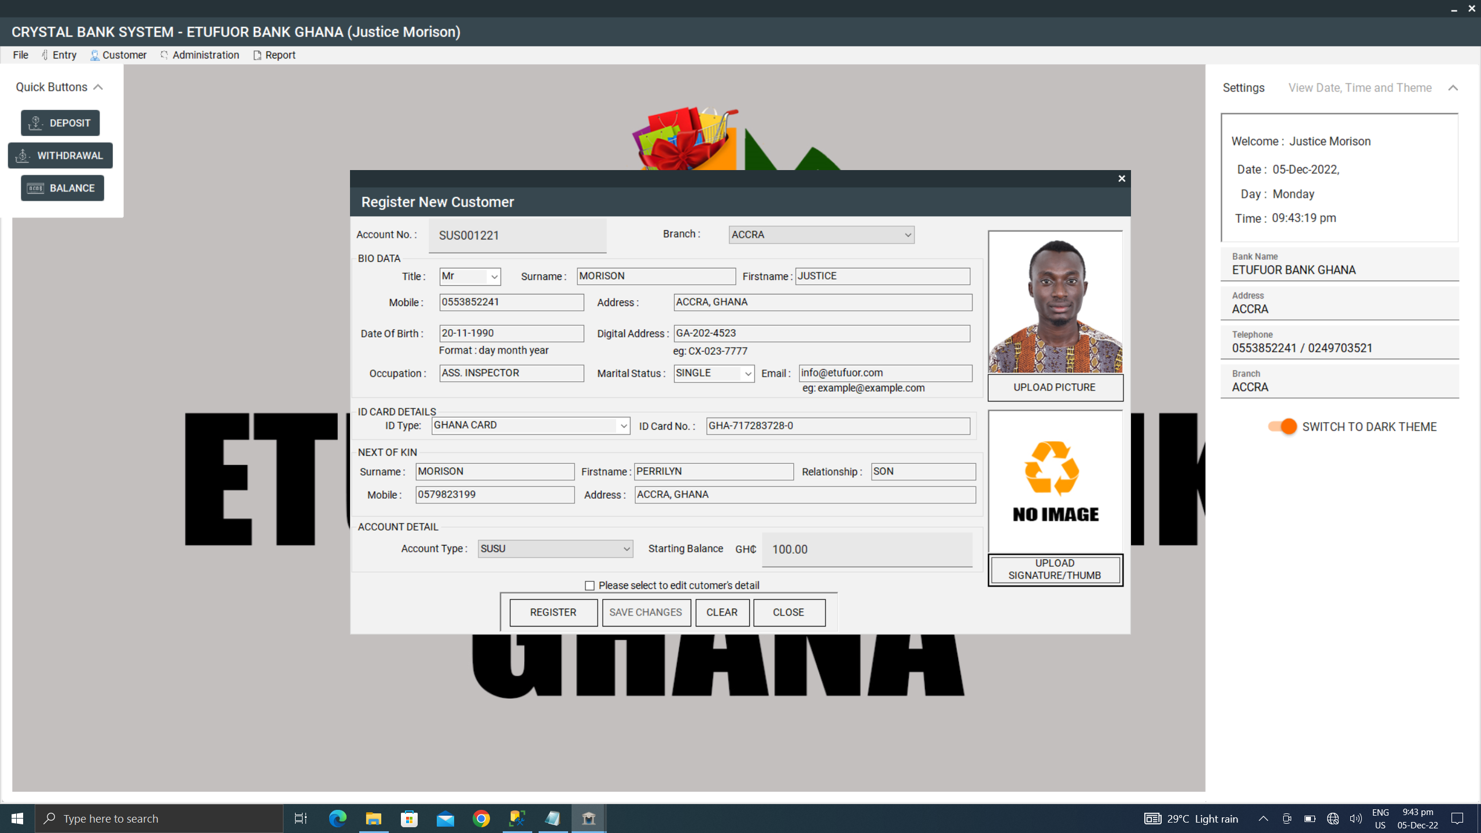Screen dimensions: 1481x833
Task: Check the edit customer's detail checkbox
Action: click(590, 585)
